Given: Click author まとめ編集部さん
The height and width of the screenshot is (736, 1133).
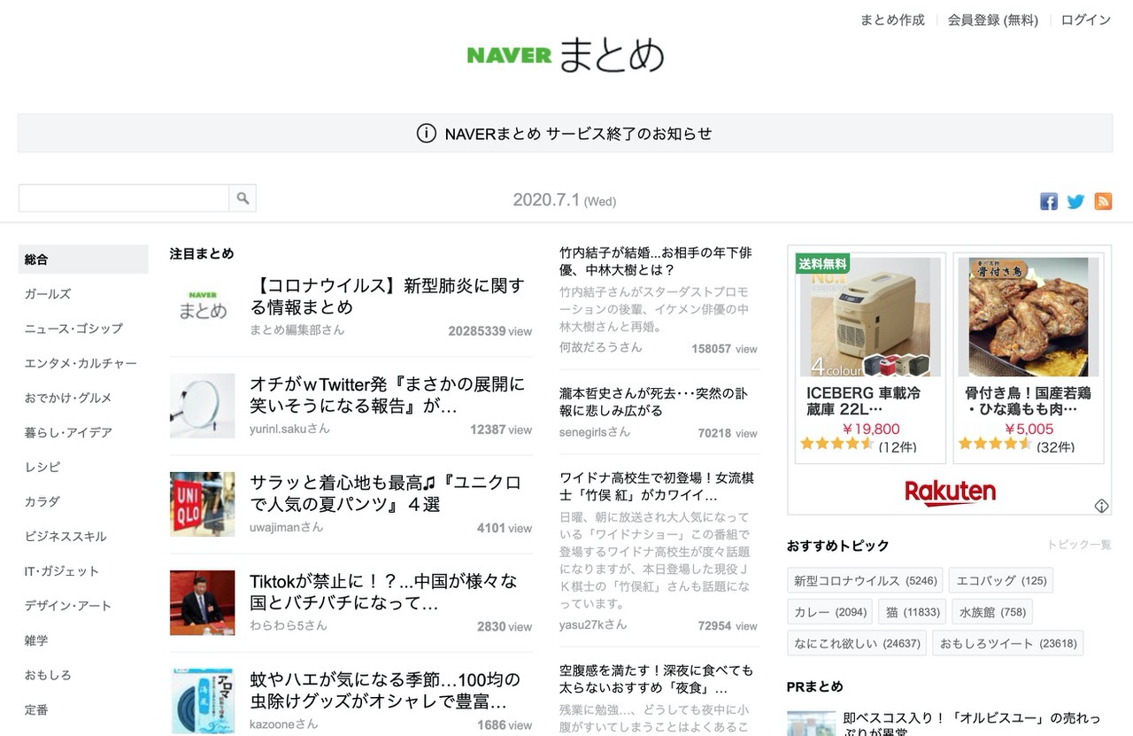Looking at the screenshot, I should [297, 330].
